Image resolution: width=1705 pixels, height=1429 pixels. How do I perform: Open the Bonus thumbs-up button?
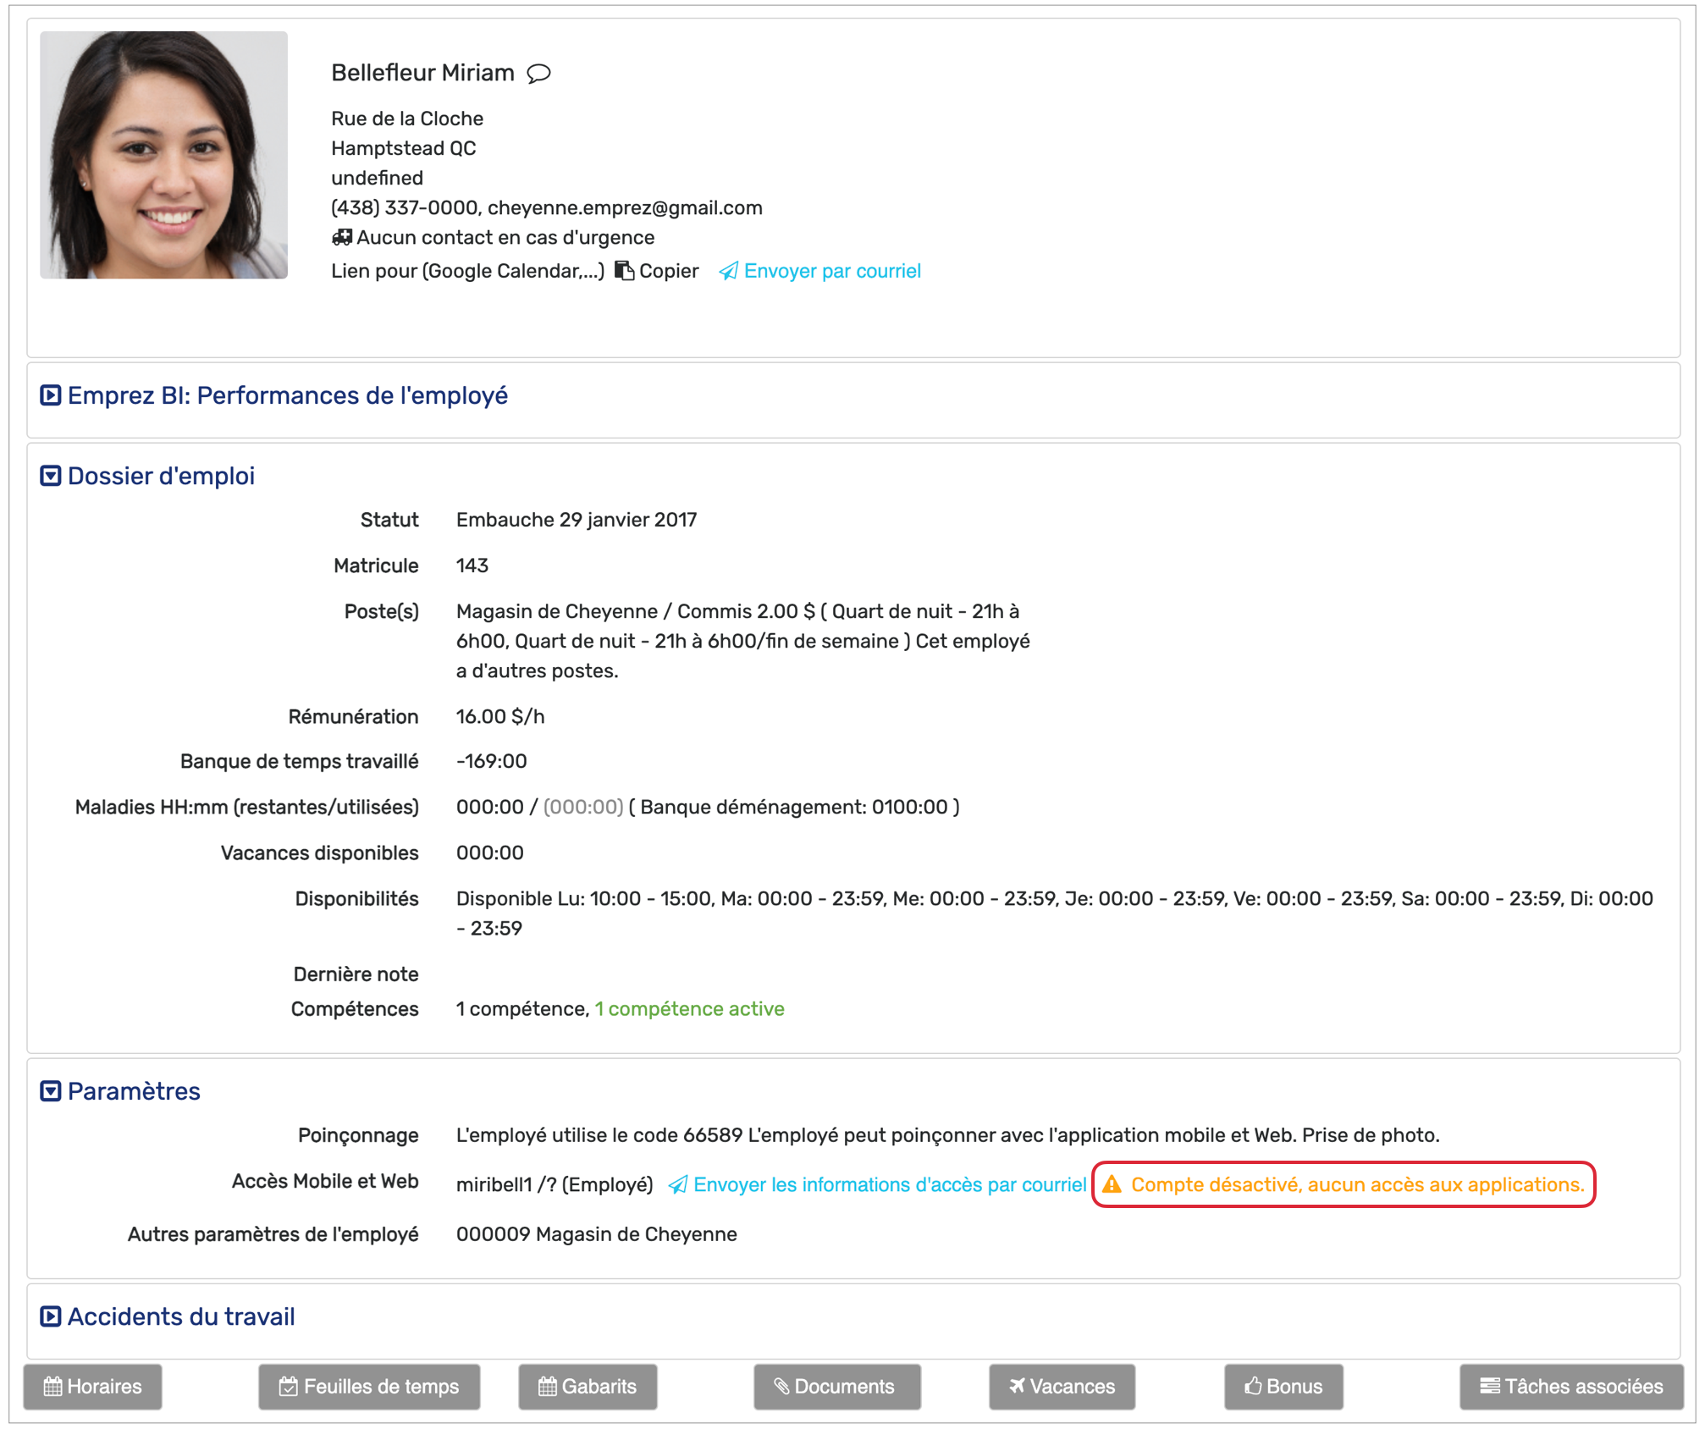(x=1283, y=1386)
